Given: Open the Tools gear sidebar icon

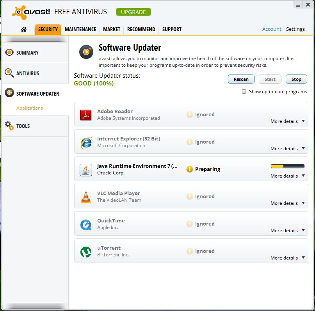Looking at the screenshot, I should tap(9, 126).
